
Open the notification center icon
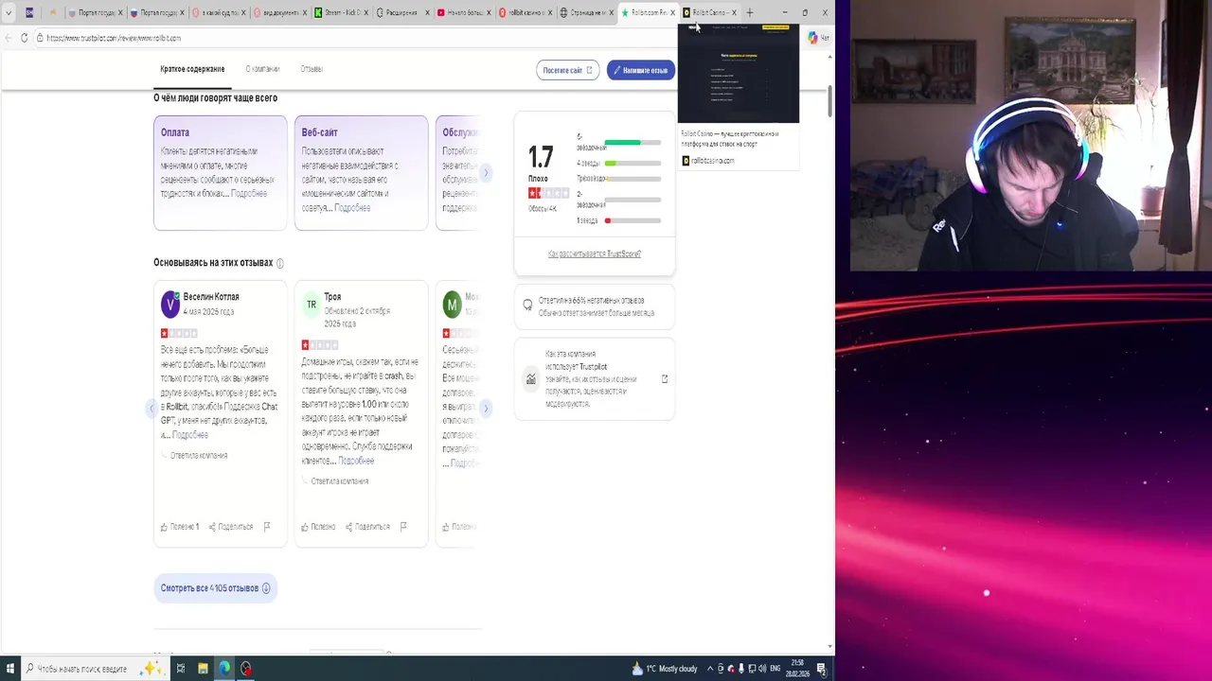pyautogui.click(x=822, y=669)
